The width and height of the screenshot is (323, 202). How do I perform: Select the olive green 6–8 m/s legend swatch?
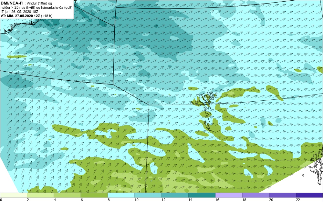(x=94, y=195)
